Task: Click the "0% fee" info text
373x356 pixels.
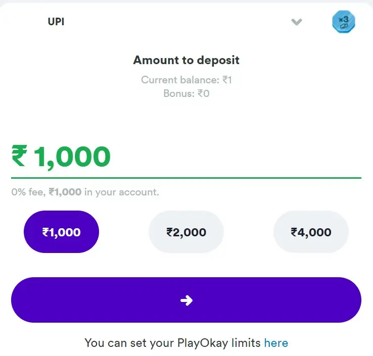Action: (x=29, y=192)
